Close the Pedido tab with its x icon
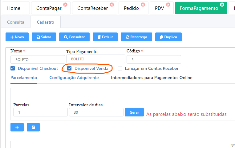The width and height of the screenshot is (235, 148). [x=143, y=5]
